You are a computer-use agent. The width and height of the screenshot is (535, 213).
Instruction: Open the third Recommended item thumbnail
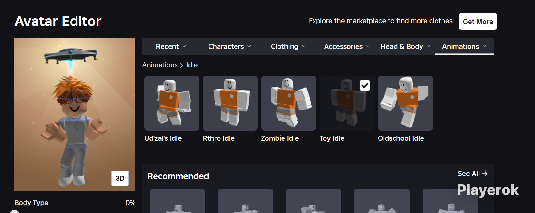pyautogui.click(x=314, y=201)
